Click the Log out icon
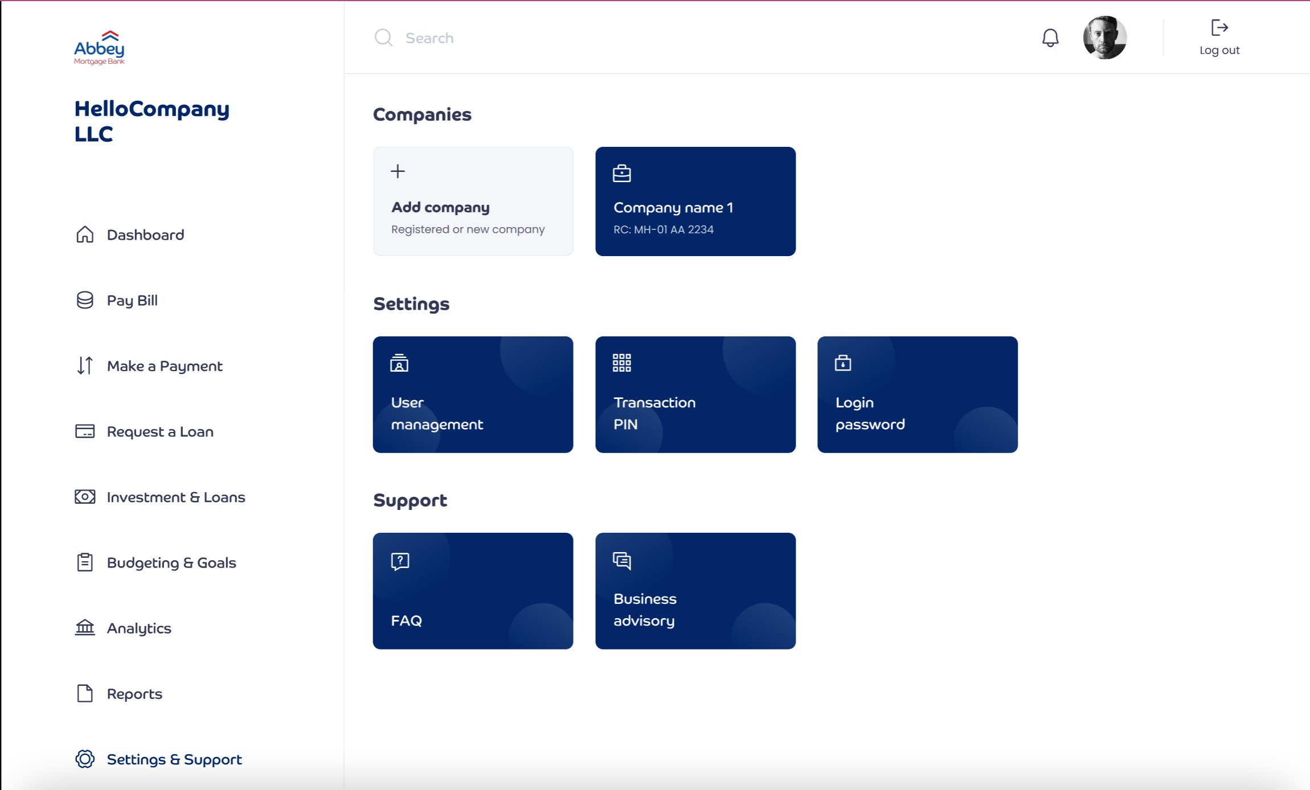 (x=1219, y=28)
